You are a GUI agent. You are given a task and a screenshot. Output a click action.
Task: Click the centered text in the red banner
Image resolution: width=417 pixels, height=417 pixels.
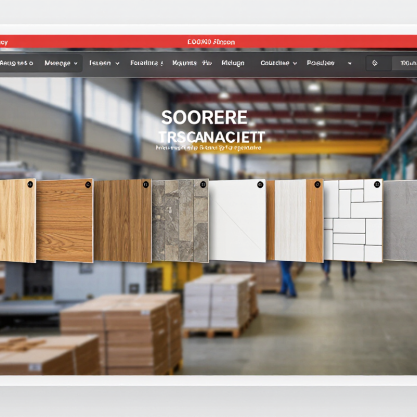[211, 42]
